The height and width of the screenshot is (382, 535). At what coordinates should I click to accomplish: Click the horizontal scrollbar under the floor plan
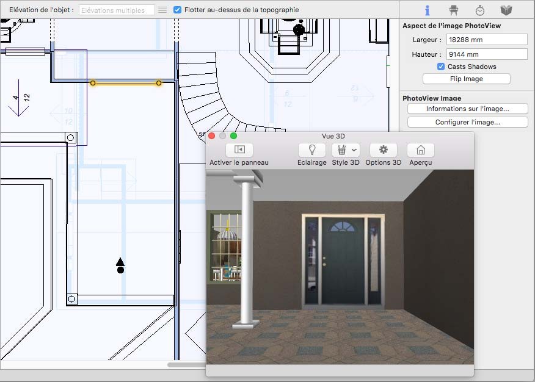186,365
